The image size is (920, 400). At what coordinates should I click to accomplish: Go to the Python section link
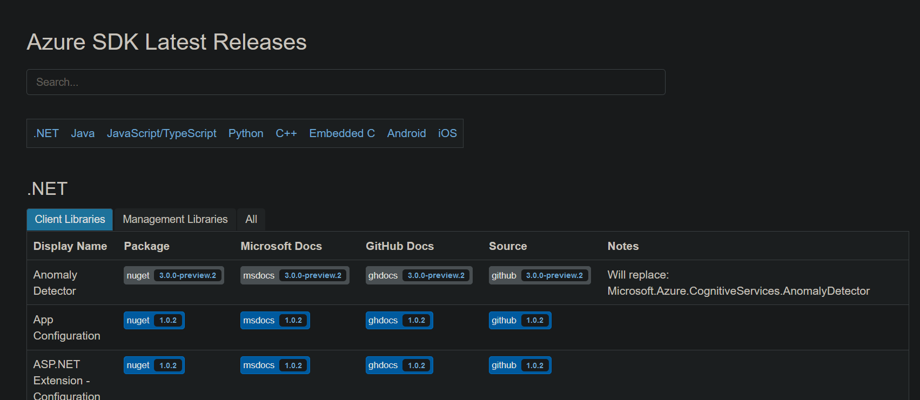pos(246,133)
